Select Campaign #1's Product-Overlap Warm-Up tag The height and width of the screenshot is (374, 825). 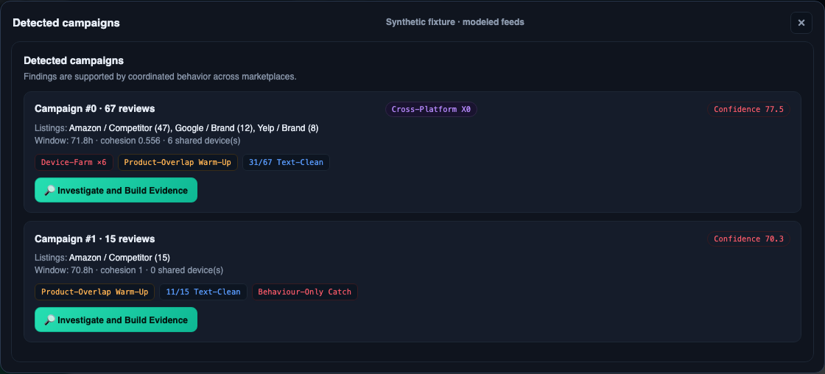point(95,292)
